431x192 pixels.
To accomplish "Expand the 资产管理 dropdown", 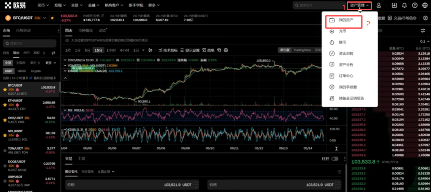I will 359,5.
